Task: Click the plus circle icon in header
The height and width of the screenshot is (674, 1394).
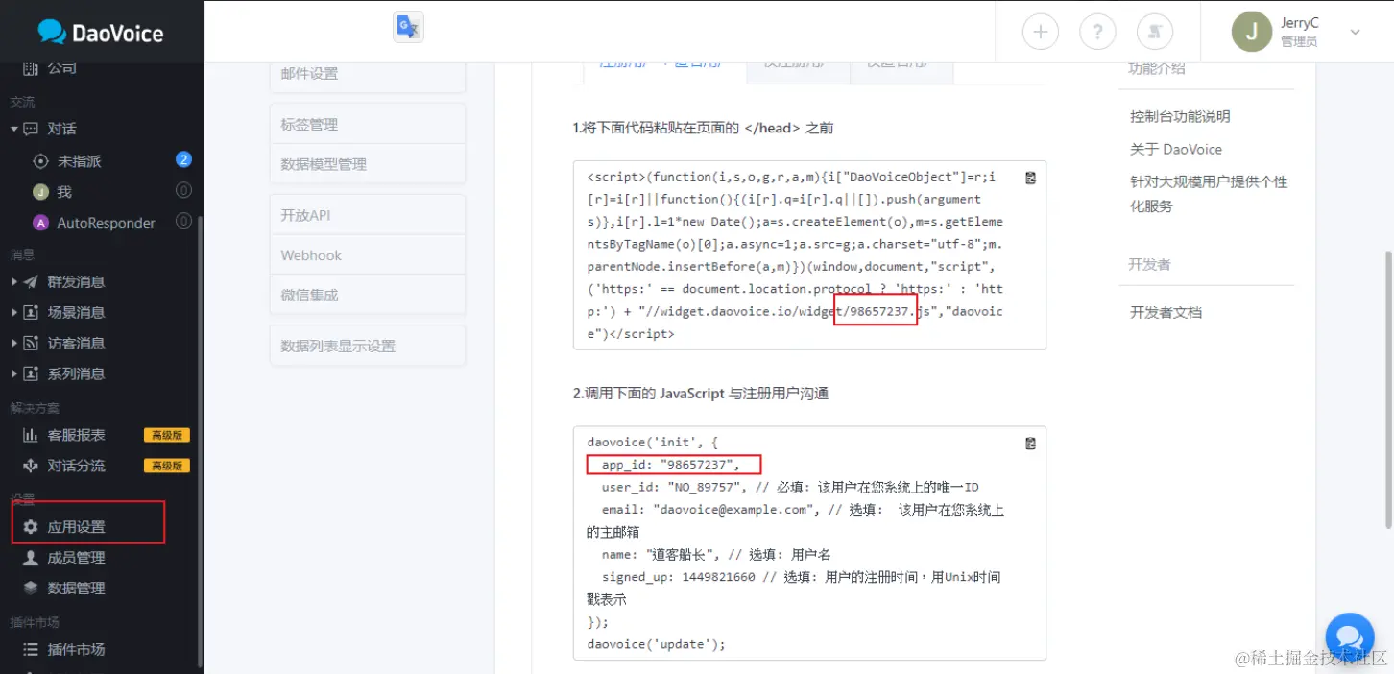Action: click(x=1040, y=32)
